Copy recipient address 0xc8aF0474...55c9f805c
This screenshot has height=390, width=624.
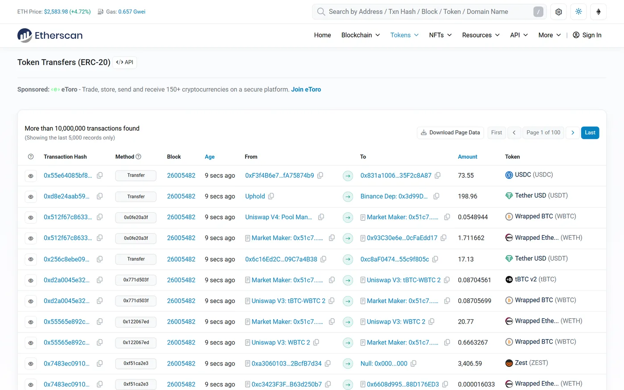click(435, 259)
